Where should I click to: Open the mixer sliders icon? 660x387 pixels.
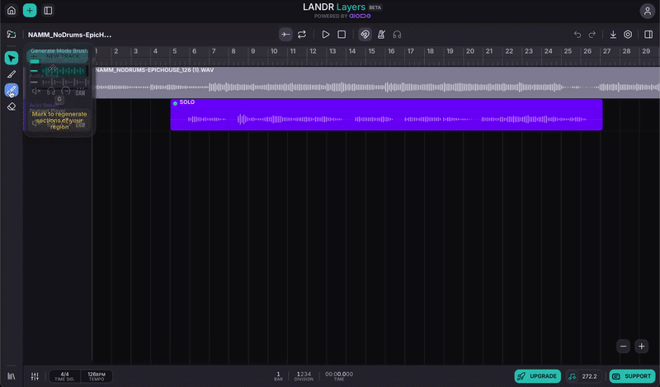click(x=35, y=376)
